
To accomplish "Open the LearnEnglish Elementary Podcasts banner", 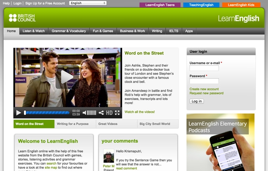I will click(x=221, y=142).
